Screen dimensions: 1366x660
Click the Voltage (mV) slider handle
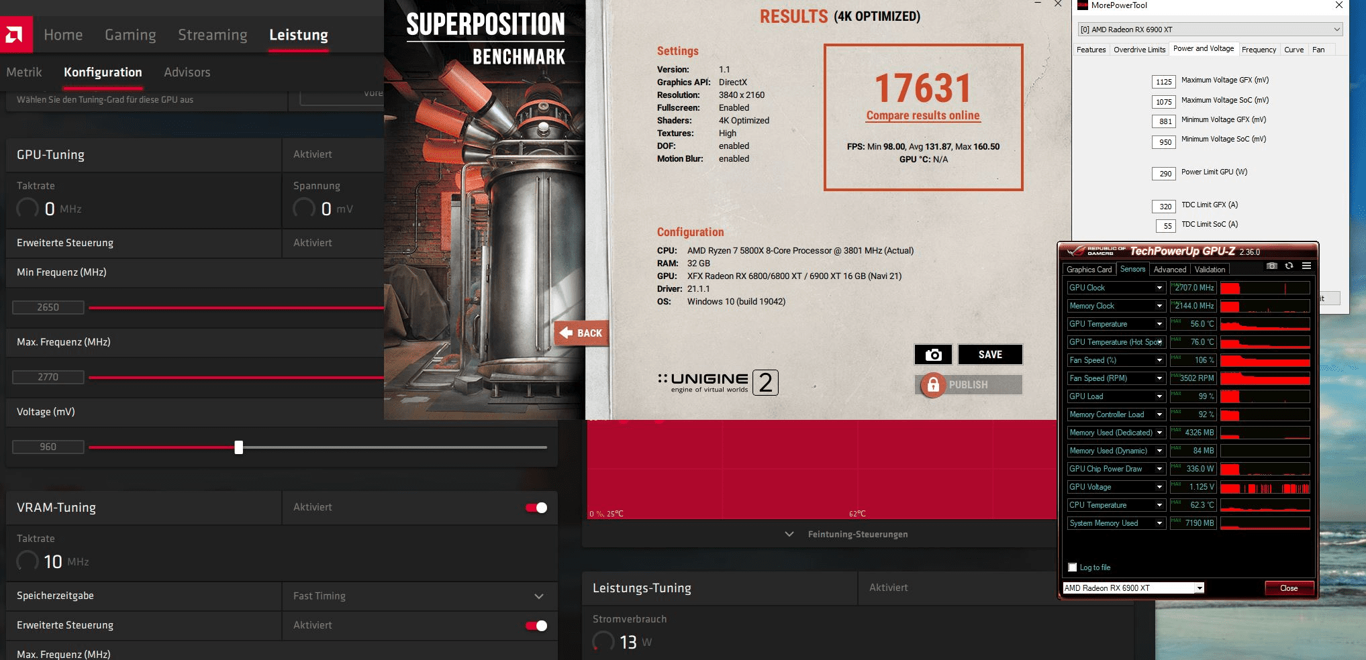(x=239, y=447)
